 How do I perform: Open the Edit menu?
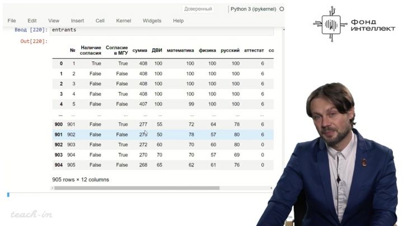click(x=32, y=21)
